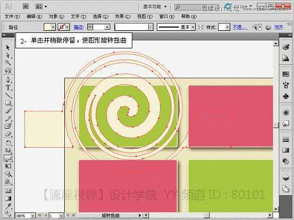
Task: Open the Transparency panel icon
Action: (285, 161)
